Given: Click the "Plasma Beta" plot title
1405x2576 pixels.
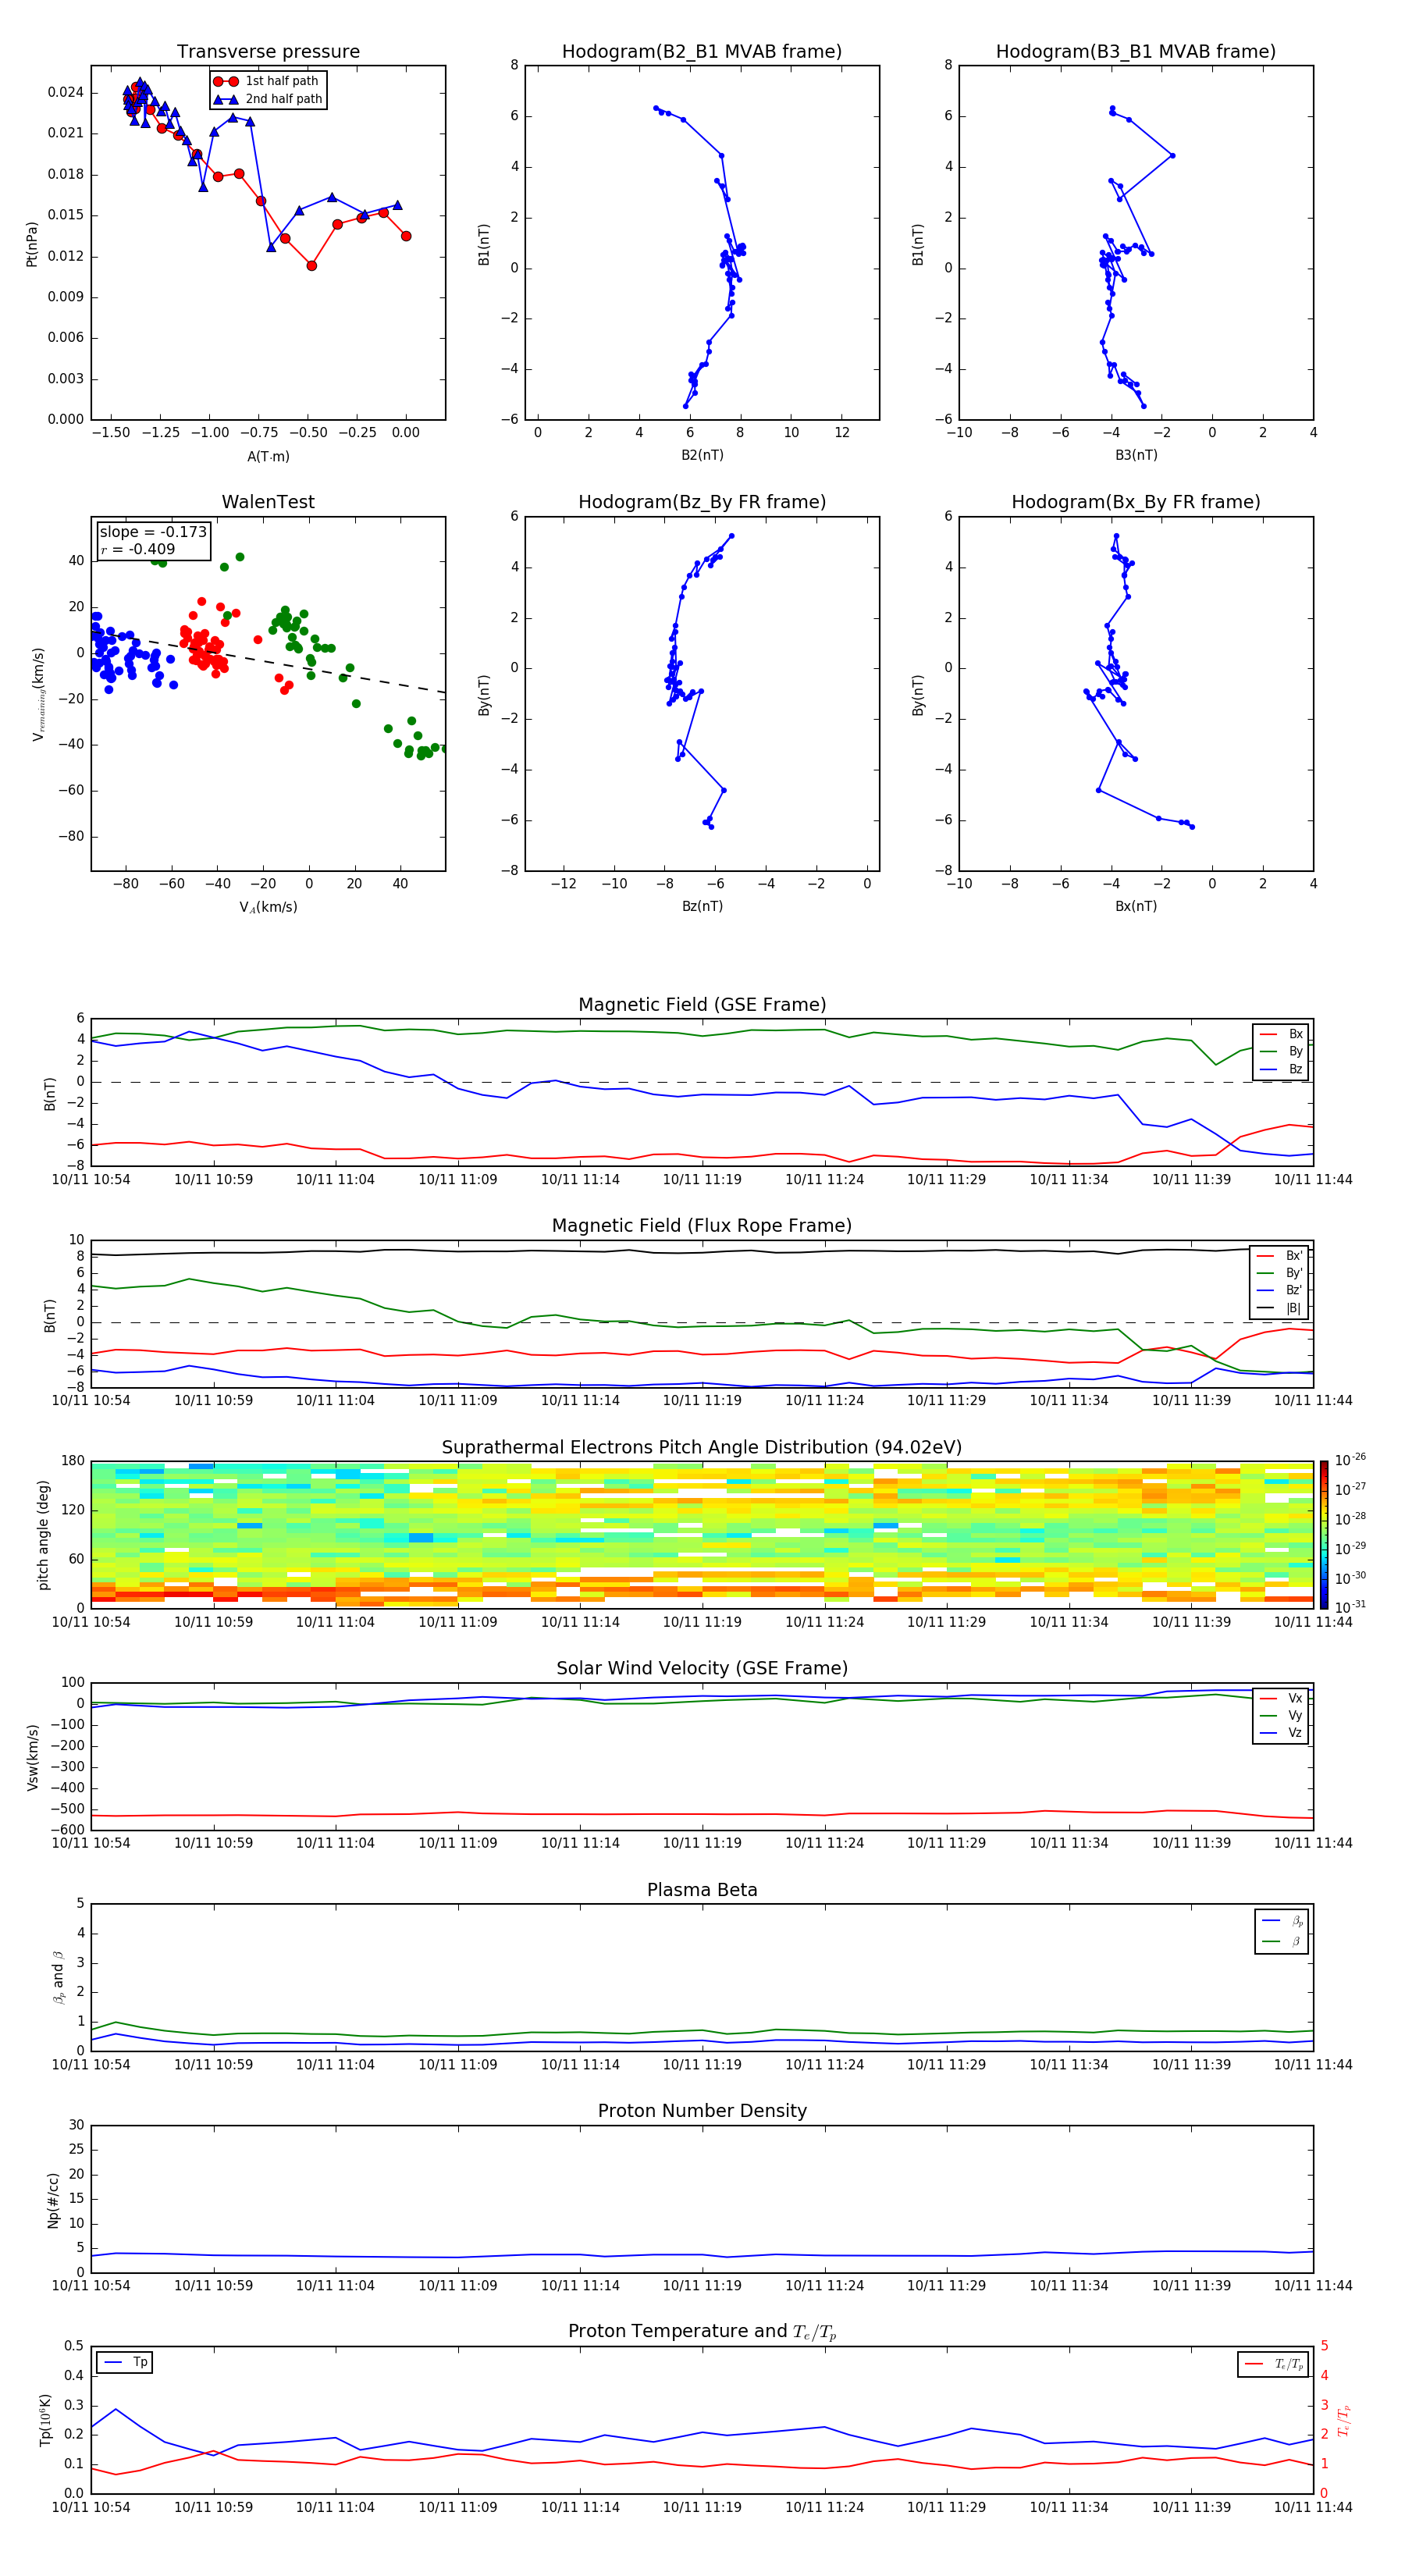Looking at the screenshot, I should pyautogui.click(x=702, y=1890).
